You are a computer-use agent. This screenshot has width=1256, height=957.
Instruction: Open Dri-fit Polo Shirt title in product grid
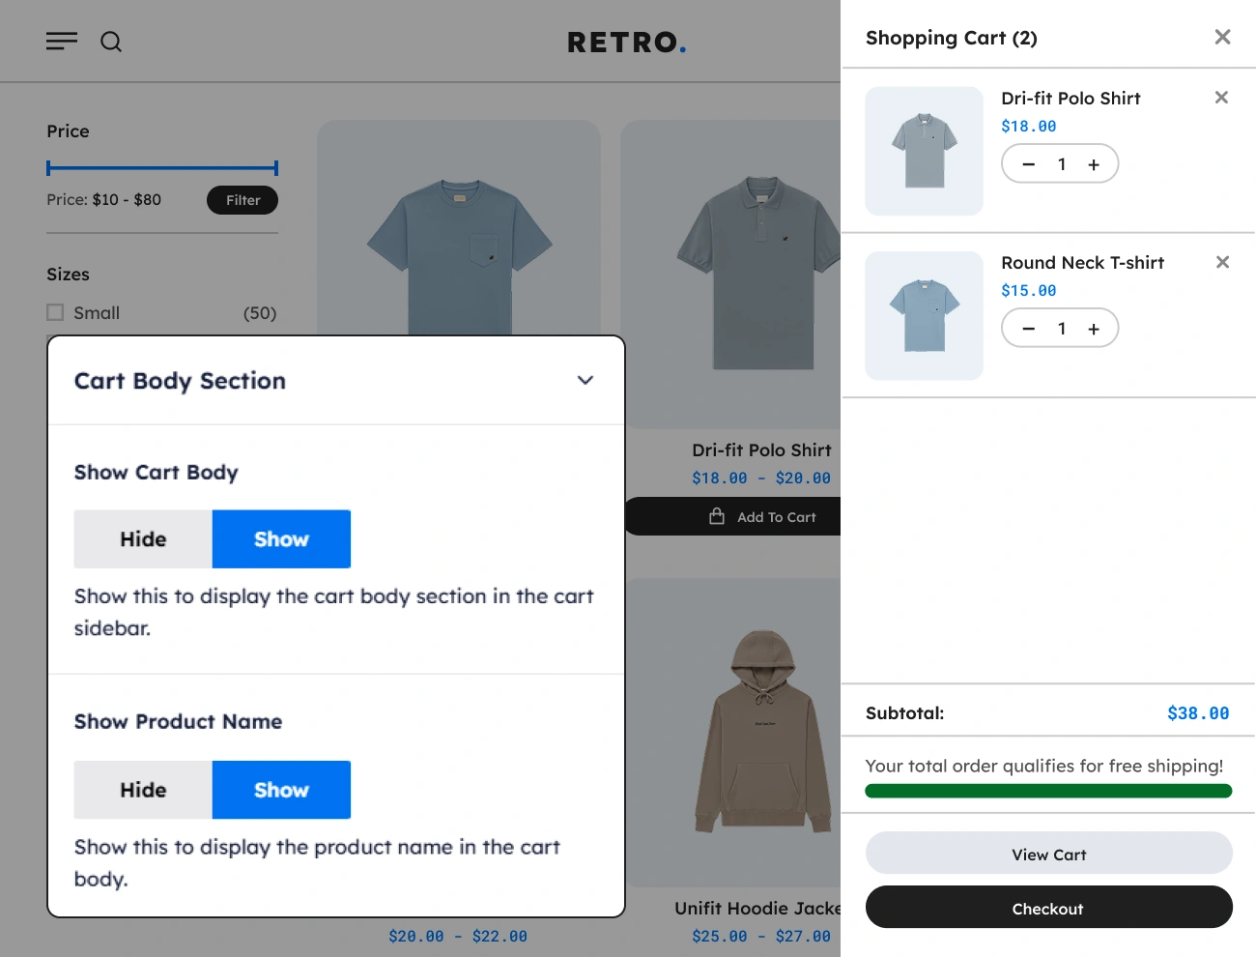tap(761, 450)
